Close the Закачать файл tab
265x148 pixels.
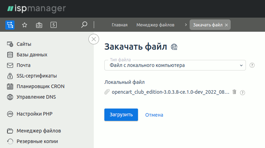pyautogui.click(x=226, y=25)
